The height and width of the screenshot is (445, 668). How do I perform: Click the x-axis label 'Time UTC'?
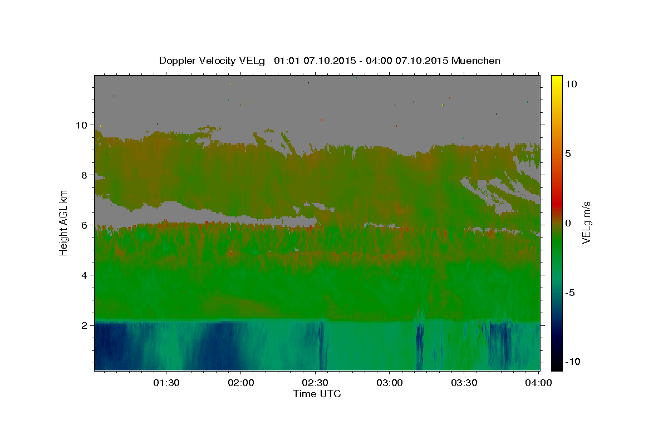(x=317, y=394)
